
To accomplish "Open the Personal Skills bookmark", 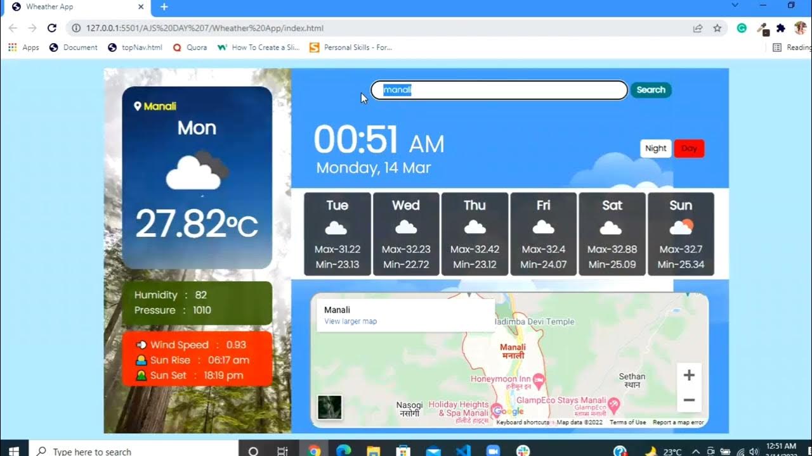I will [x=351, y=47].
